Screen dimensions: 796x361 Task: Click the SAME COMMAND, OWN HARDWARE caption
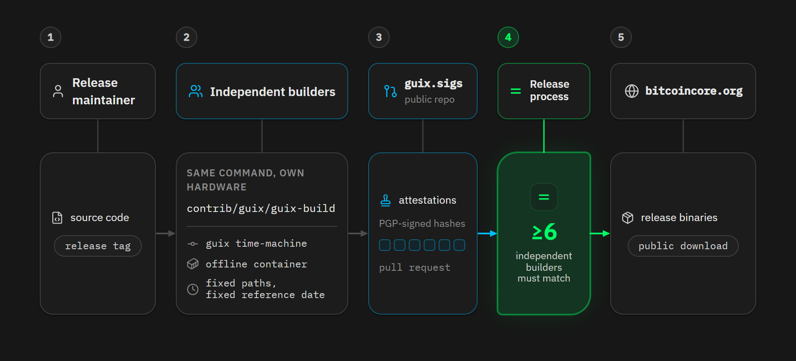click(x=245, y=180)
